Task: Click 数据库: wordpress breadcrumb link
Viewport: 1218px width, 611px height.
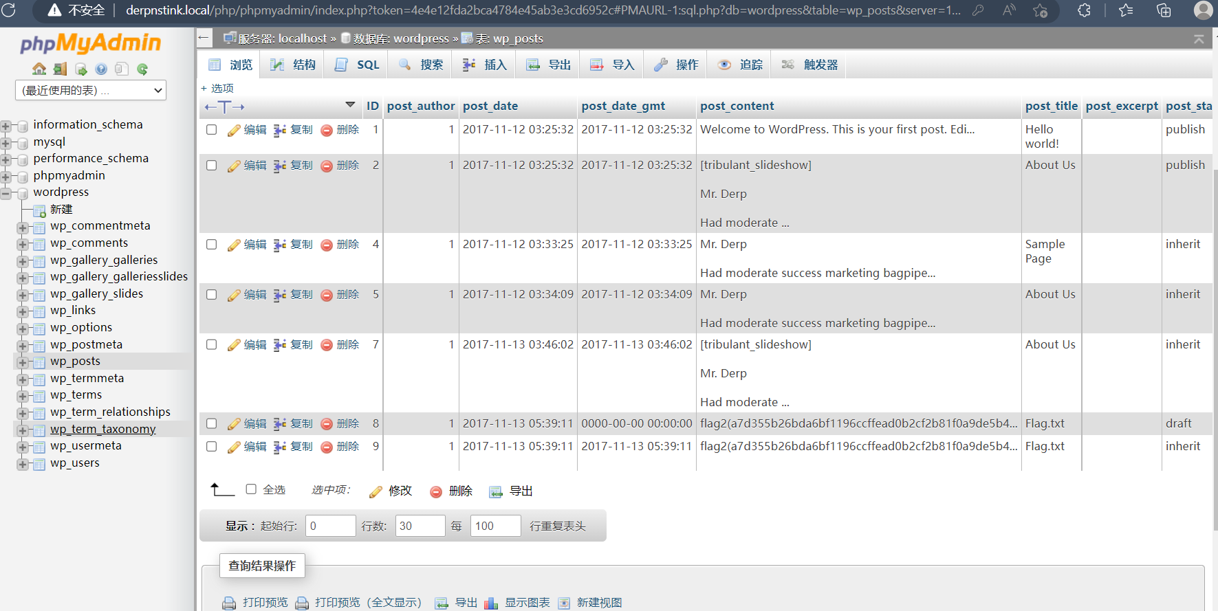Action: click(x=401, y=38)
